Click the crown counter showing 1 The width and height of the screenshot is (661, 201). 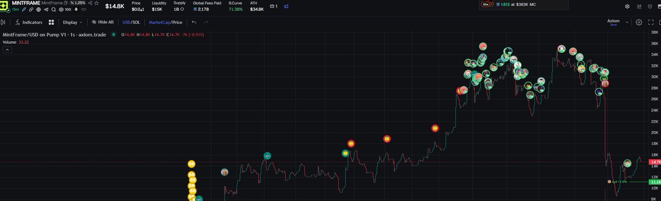click(x=273, y=6)
